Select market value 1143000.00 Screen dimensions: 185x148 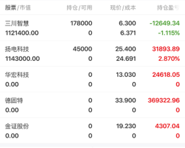click(22, 59)
